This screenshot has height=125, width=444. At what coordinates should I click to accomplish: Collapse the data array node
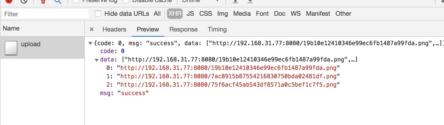tap(96, 60)
